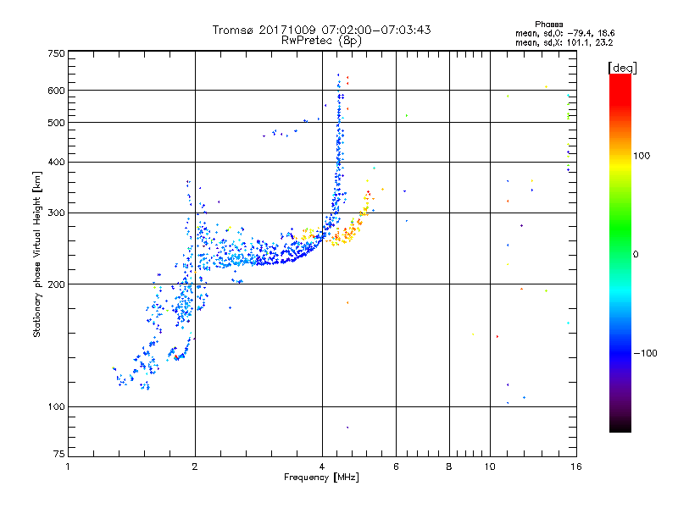Click the colorbar's black bottom region

click(620, 426)
